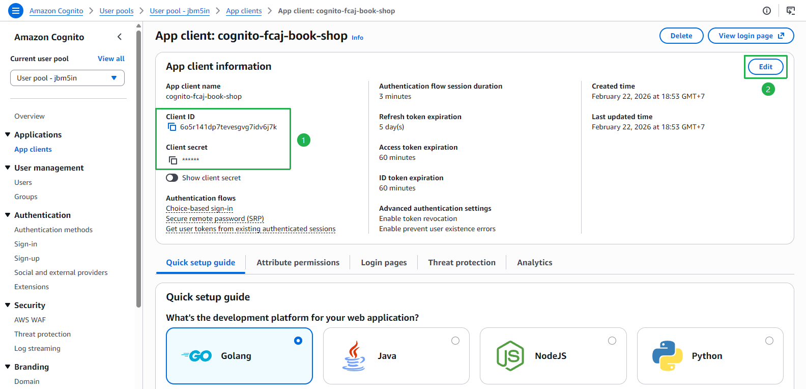Open Authentication methods in the sidebar
Screen dimensions: 806x389
pyautogui.click(x=53, y=230)
